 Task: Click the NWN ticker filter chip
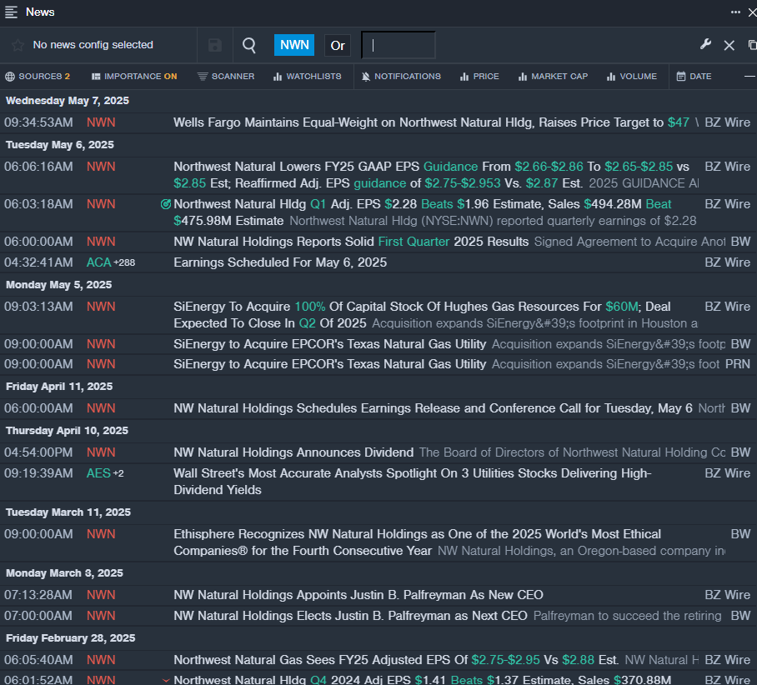point(294,45)
